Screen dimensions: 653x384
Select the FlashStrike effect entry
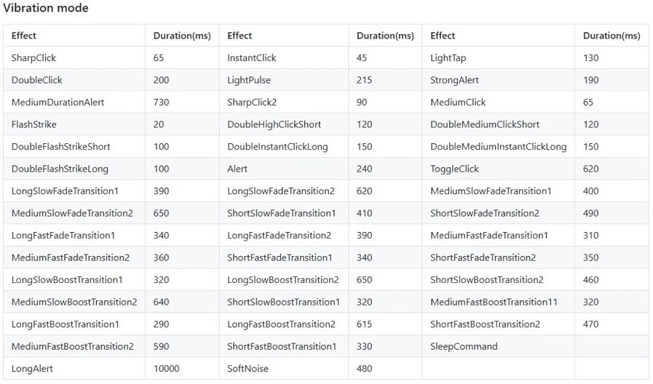[x=34, y=124]
